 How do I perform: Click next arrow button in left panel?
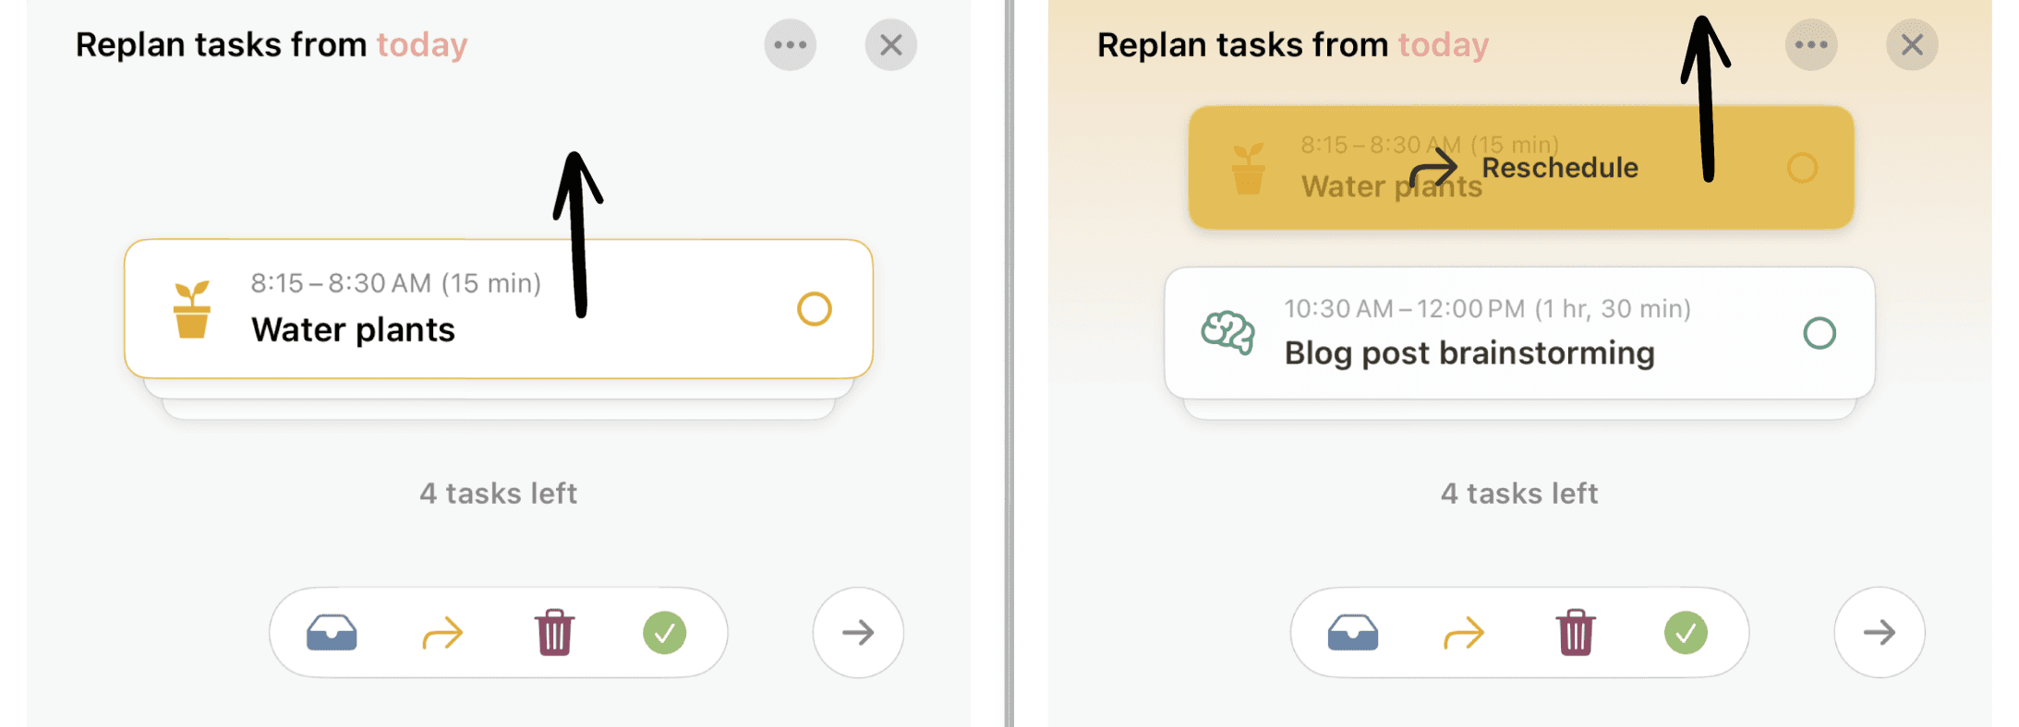(858, 633)
